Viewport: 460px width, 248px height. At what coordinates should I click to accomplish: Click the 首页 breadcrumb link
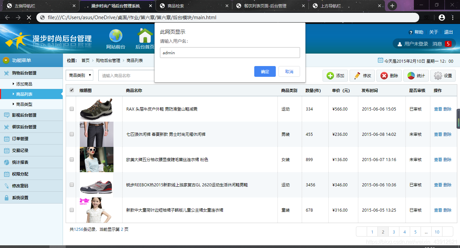point(86,60)
